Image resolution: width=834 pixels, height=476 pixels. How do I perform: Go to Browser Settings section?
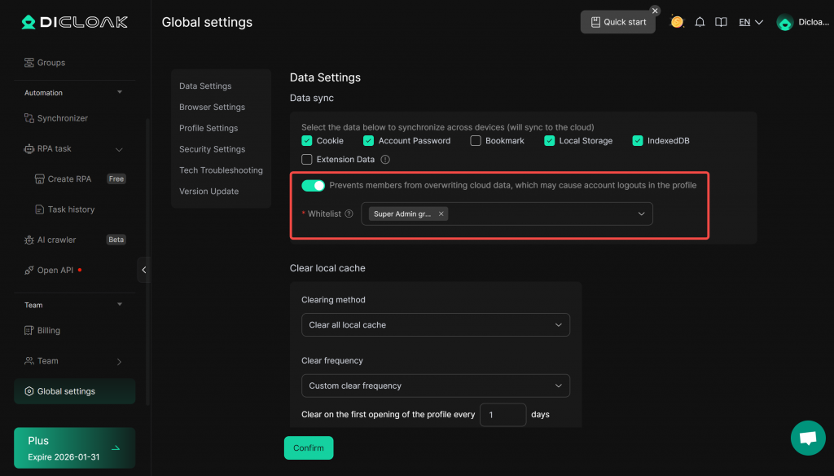click(212, 107)
